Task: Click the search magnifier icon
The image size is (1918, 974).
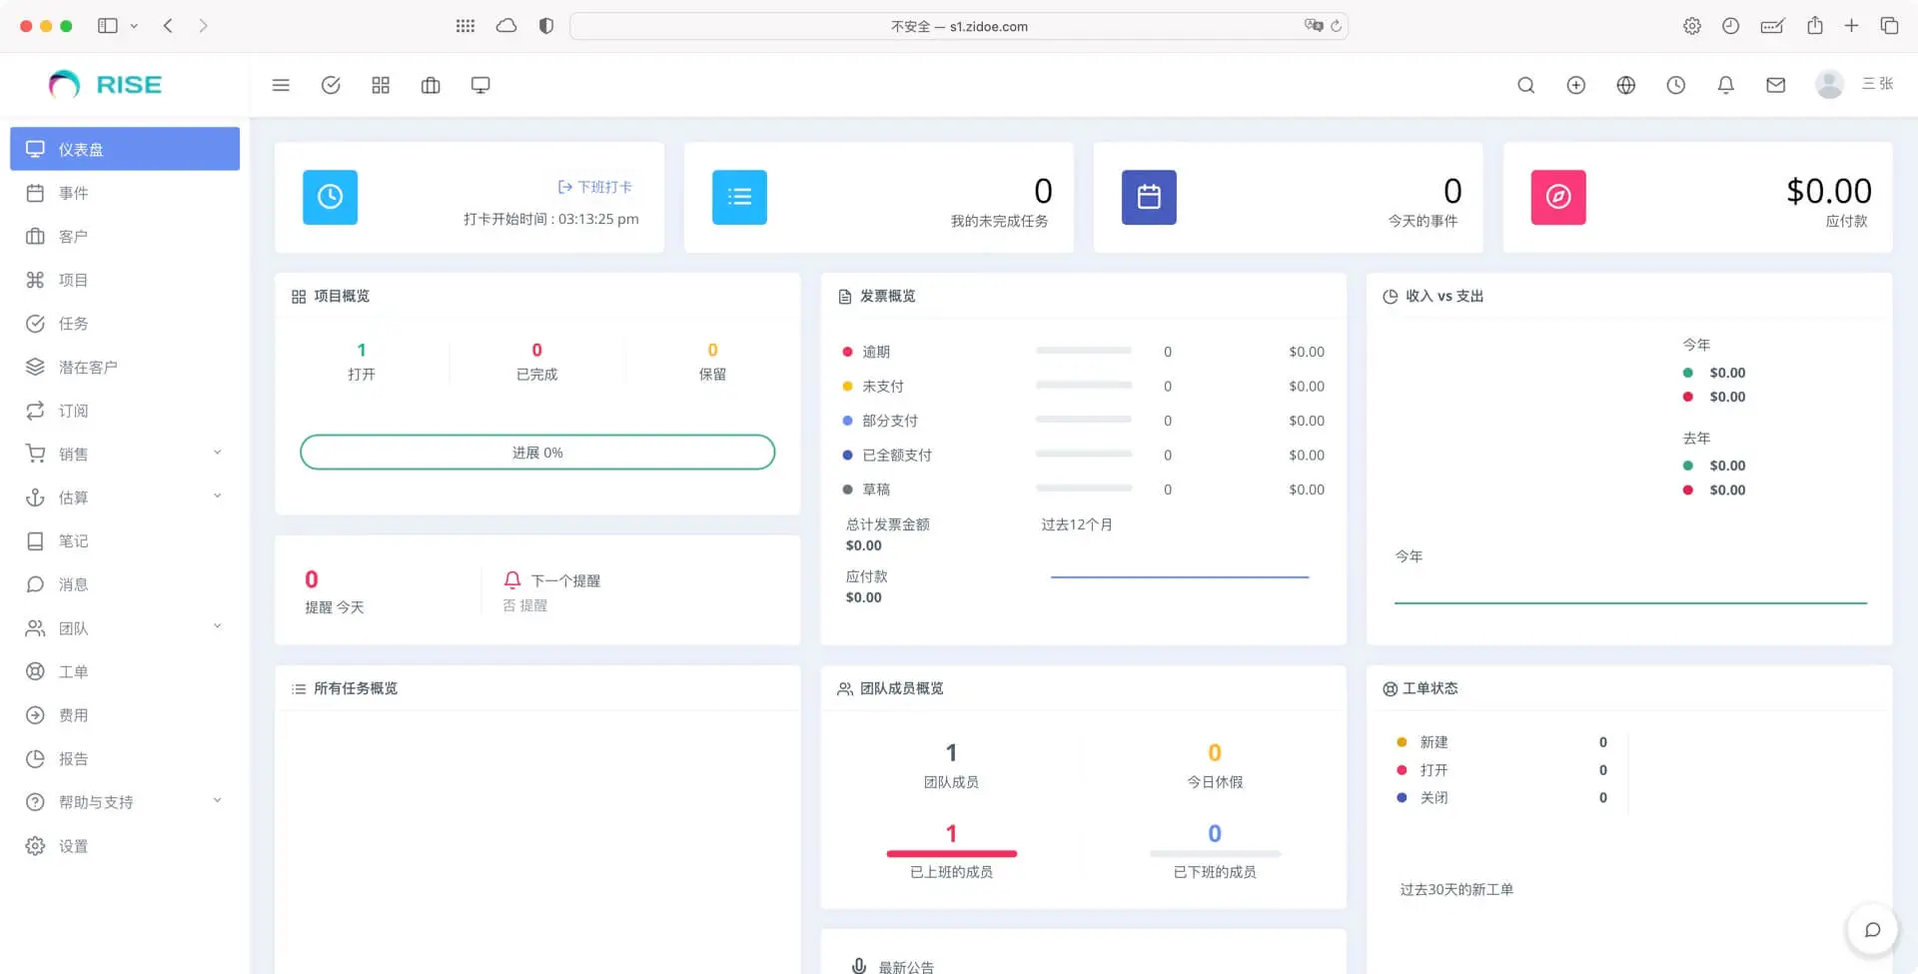Action: click(x=1525, y=86)
